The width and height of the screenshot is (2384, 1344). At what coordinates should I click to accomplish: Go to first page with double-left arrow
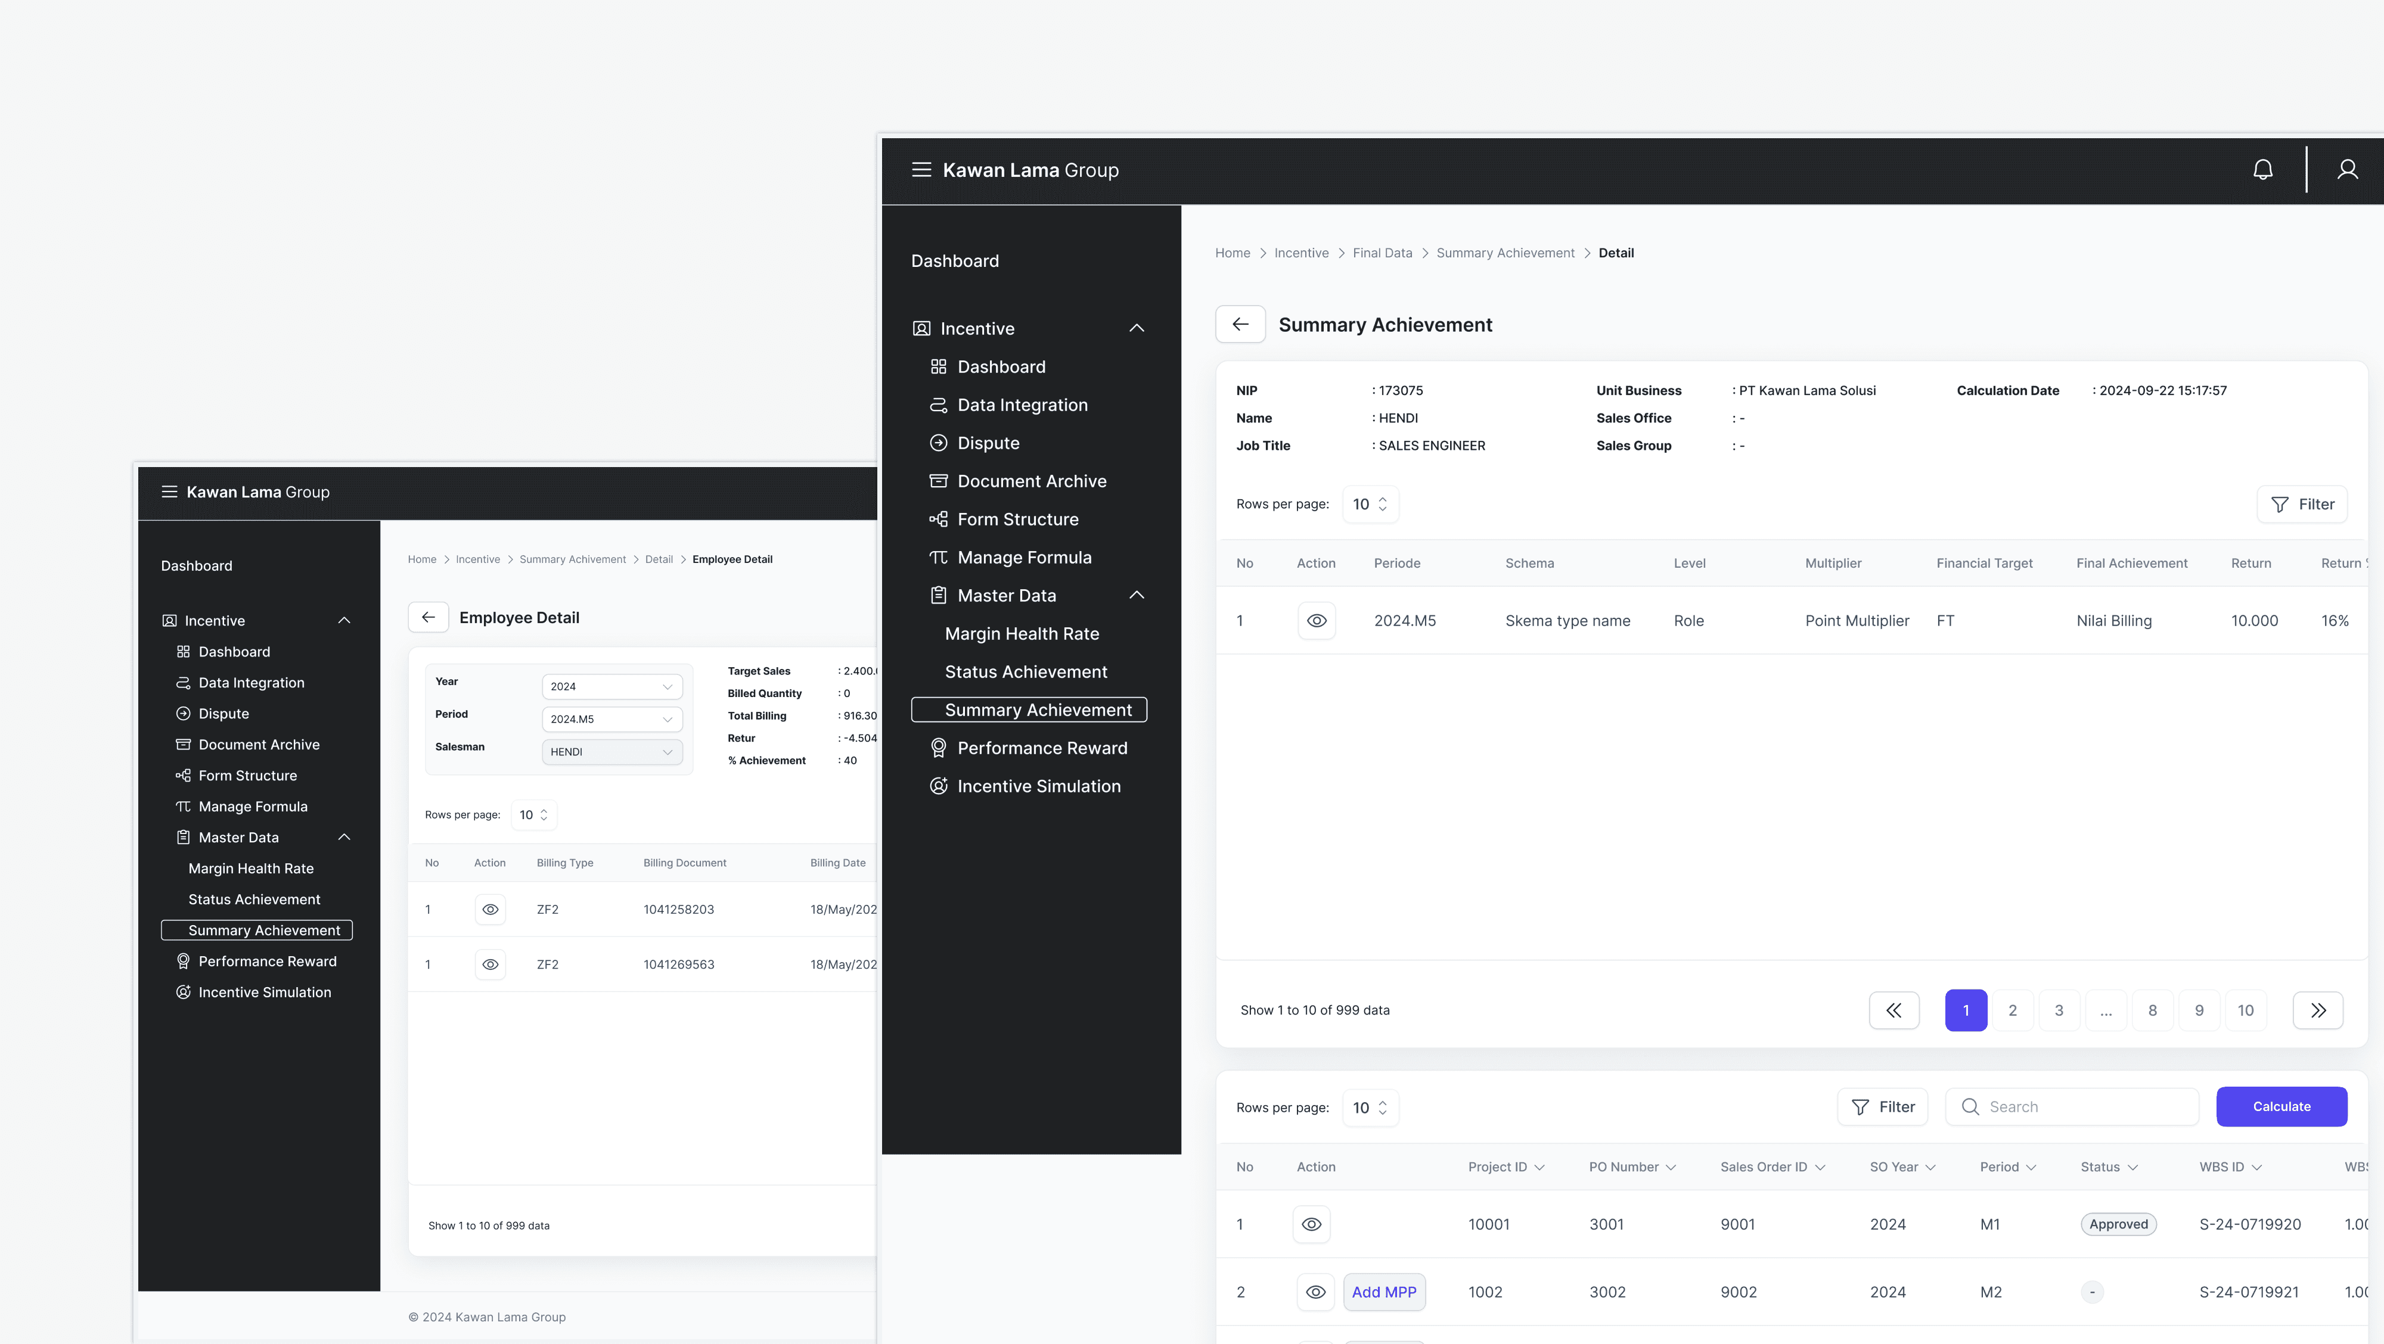click(1893, 1010)
